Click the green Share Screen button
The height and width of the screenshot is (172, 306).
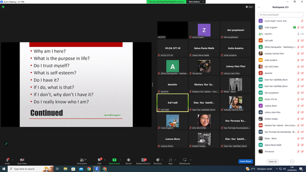pyautogui.click(x=114, y=161)
